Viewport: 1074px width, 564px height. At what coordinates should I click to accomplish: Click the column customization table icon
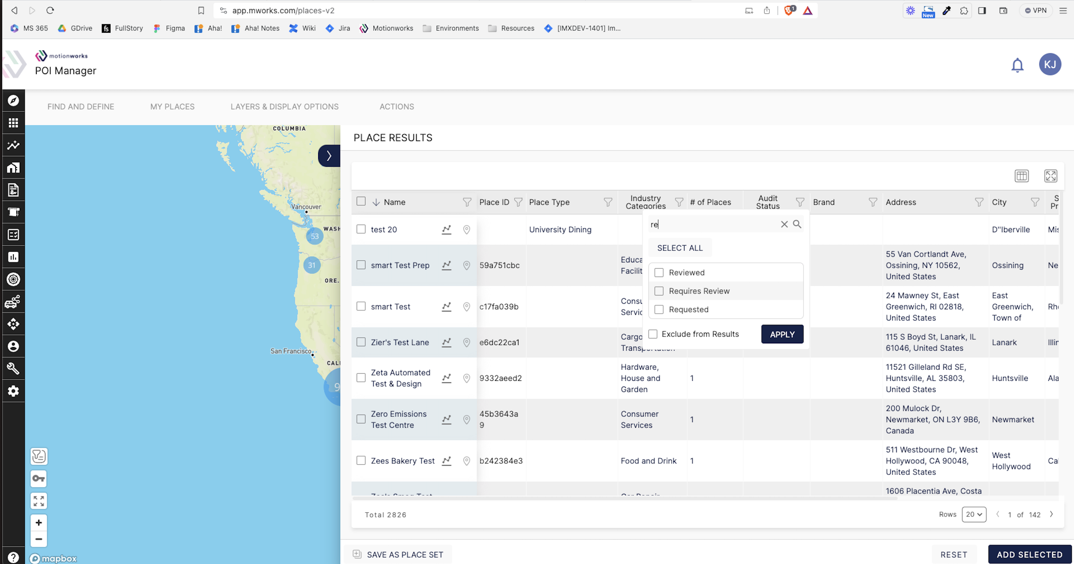pos(1022,176)
